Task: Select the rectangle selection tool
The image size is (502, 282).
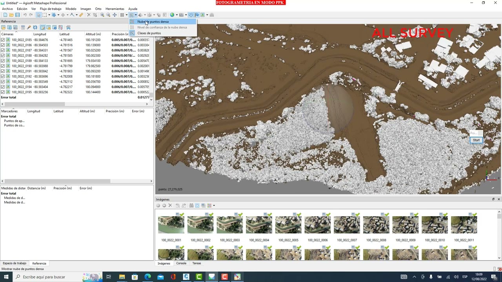Action: pyautogui.click(x=45, y=15)
